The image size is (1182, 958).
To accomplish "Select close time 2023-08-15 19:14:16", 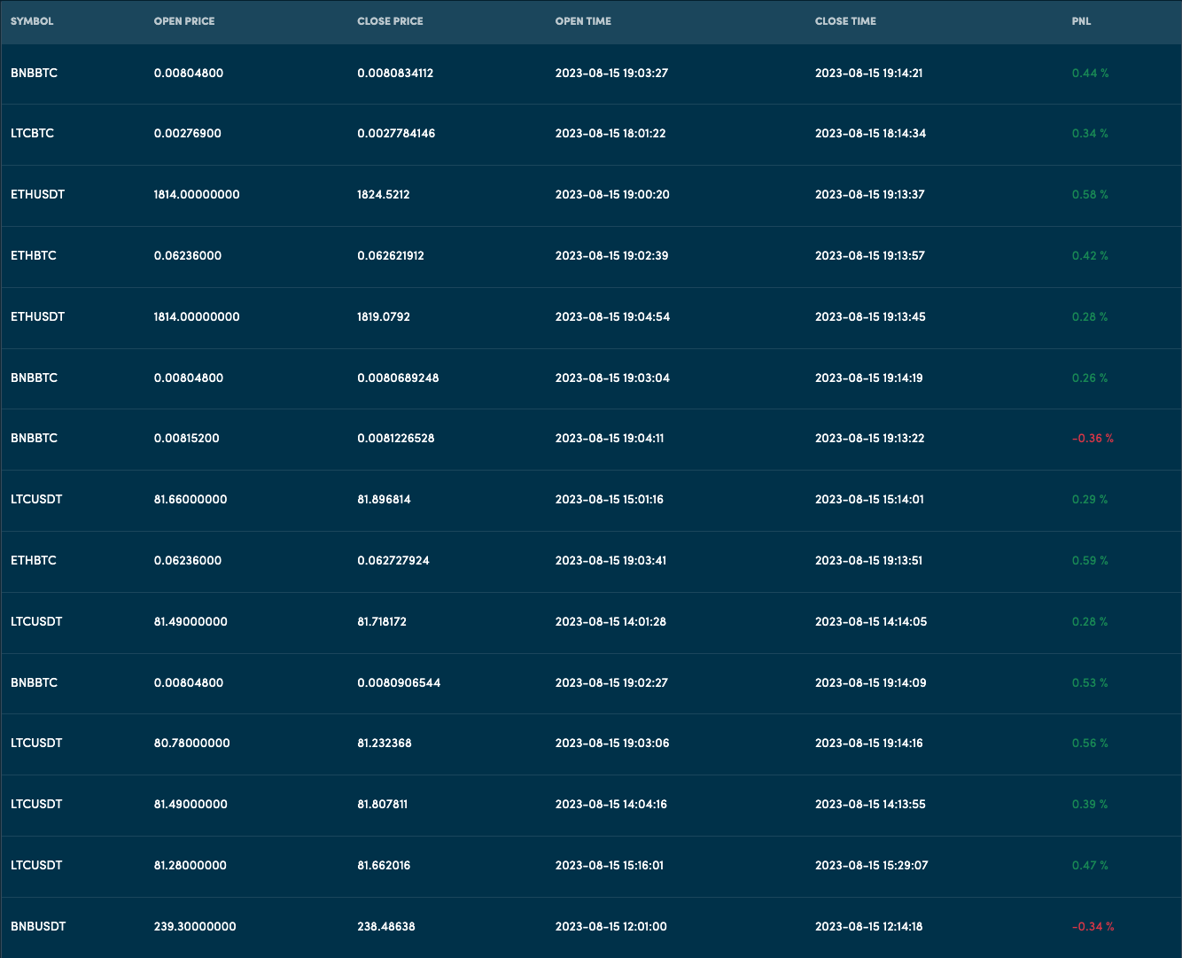I will point(869,744).
